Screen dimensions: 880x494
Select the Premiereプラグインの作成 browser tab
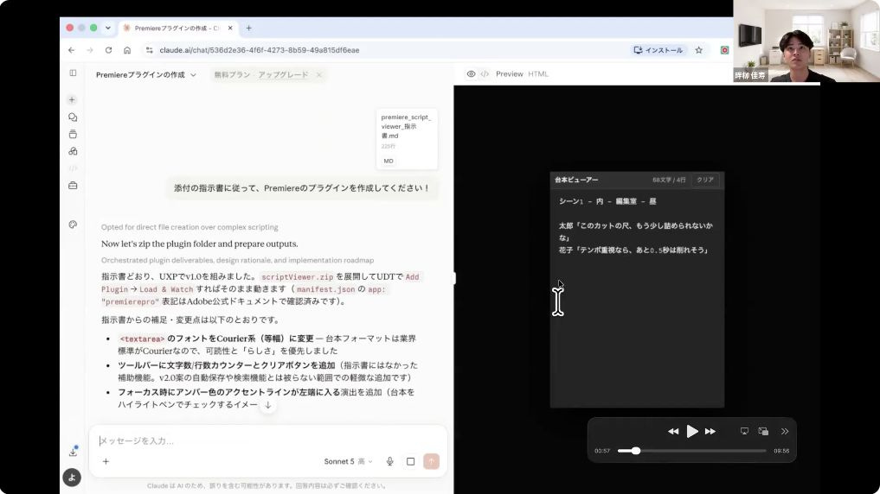click(x=177, y=28)
